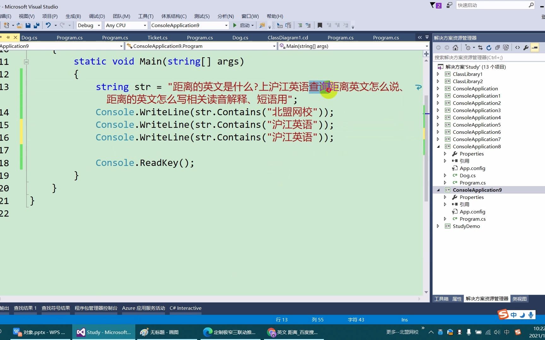Screen dimensions: 545x340
Task: Open the 工具箱 panel tab
Action: pos(441,299)
